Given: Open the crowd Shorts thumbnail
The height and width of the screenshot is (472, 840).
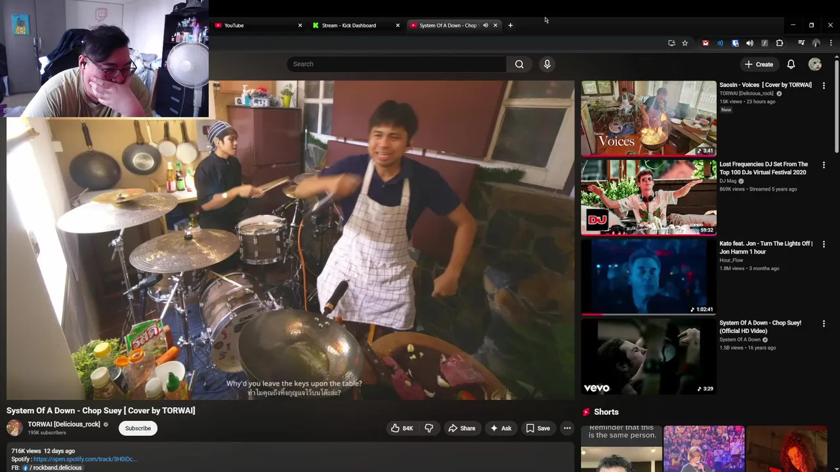Looking at the screenshot, I should [x=703, y=448].
